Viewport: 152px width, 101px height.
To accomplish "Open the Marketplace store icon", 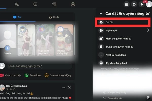I will point(54,4).
